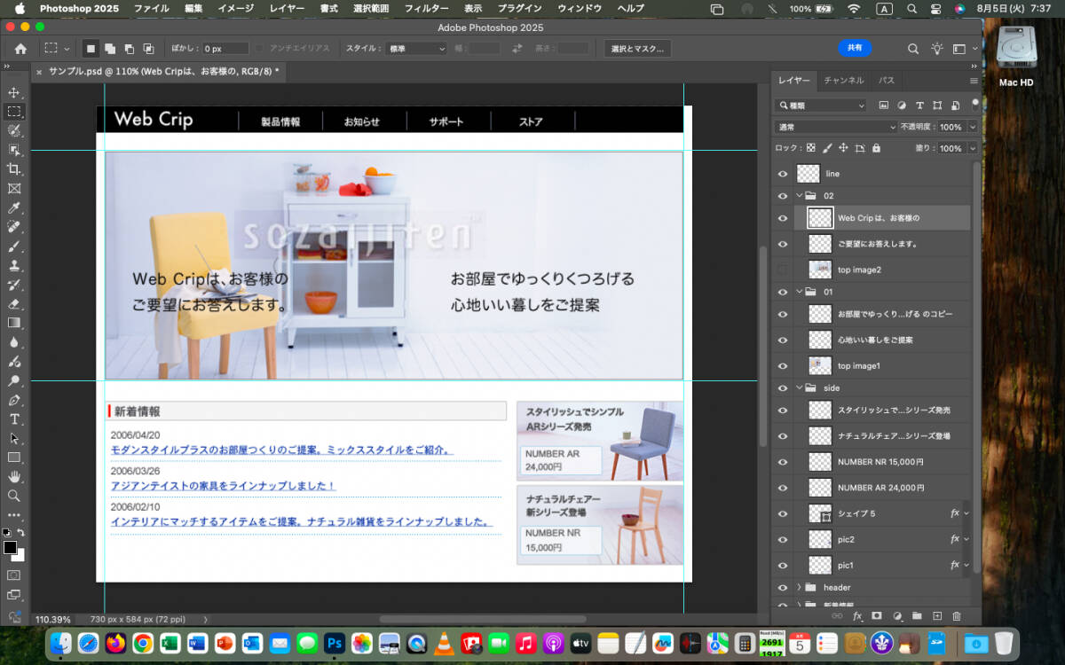Click the blue 共有 button
The width and height of the screenshot is (1065, 665).
click(x=854, y=48)
